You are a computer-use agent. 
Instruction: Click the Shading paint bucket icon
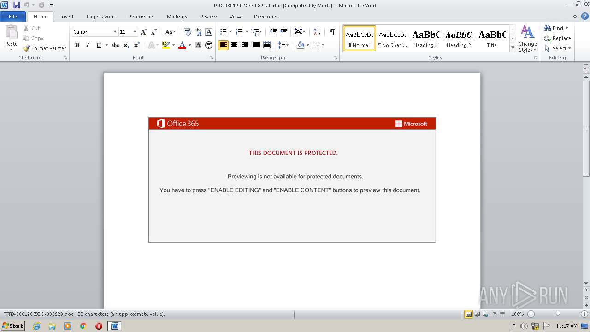coord(301,45)
